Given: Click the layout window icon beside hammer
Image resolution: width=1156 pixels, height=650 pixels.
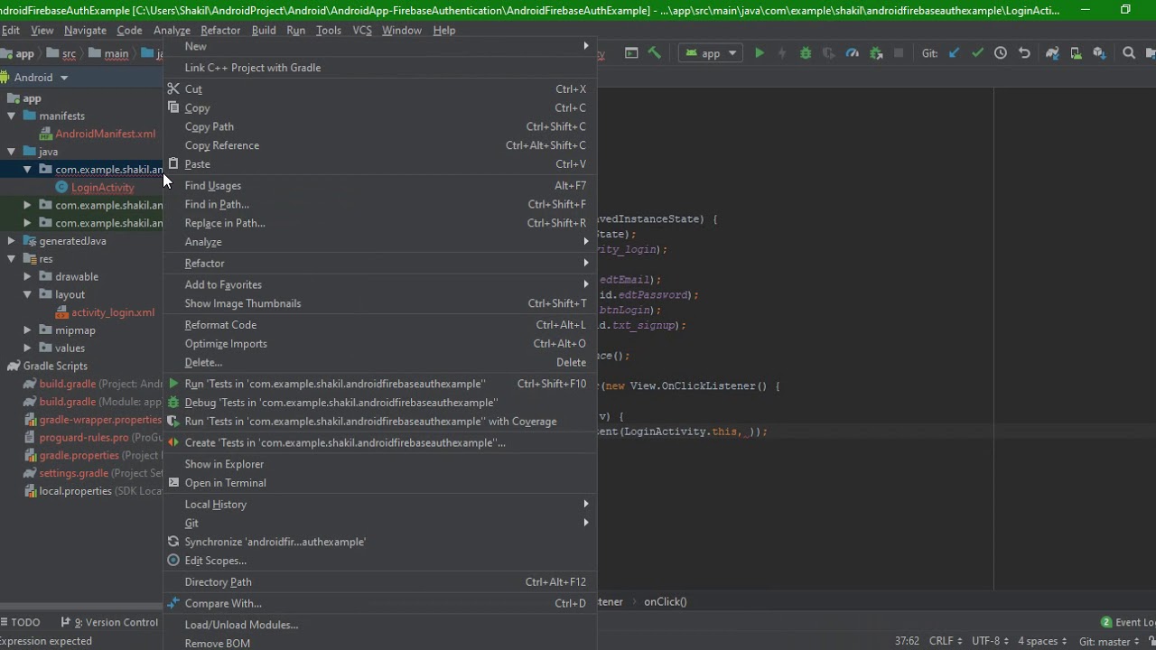Looking at the screenshot, I should coord(631,53).
